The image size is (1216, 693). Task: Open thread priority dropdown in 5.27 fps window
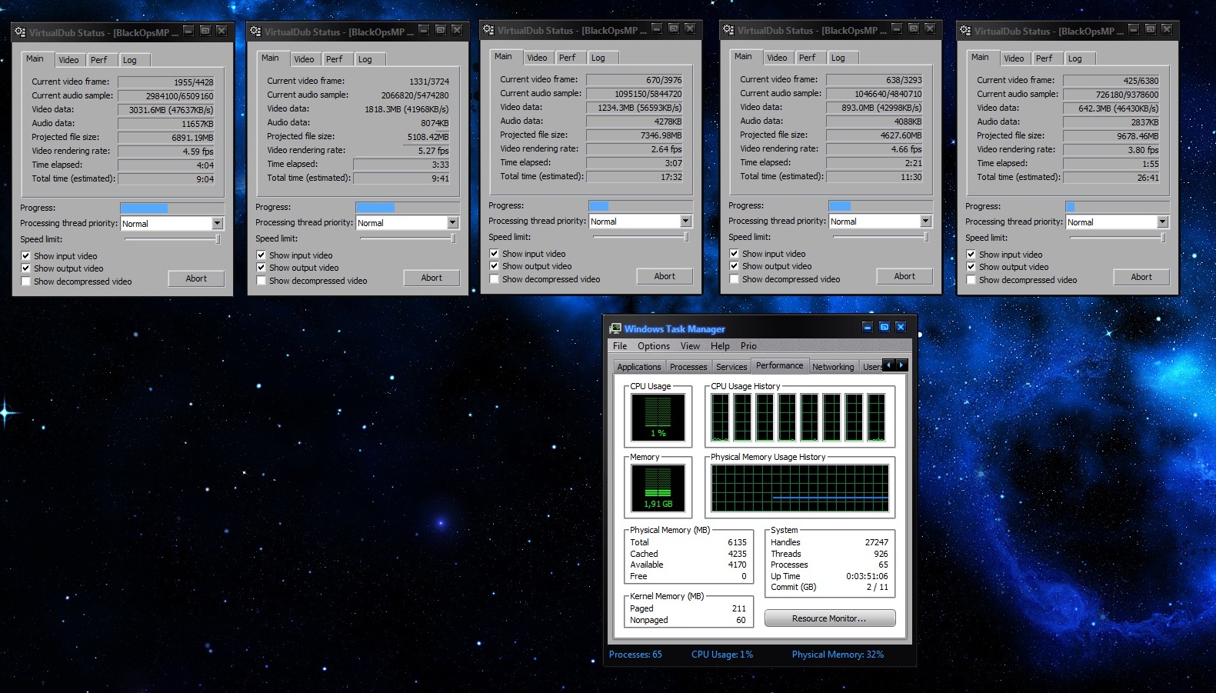point(452,222)
